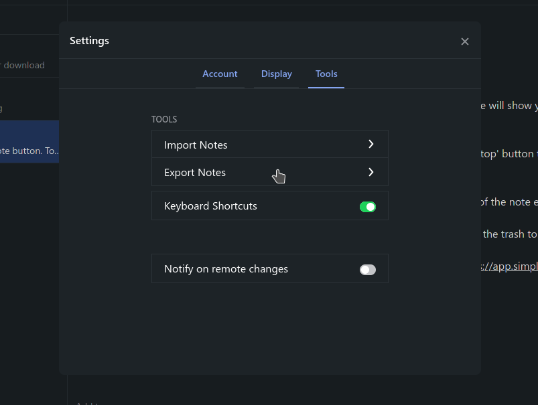Click the Settings dialog title
This screenshot has height=405, width=538.
[x=89, y=41]
